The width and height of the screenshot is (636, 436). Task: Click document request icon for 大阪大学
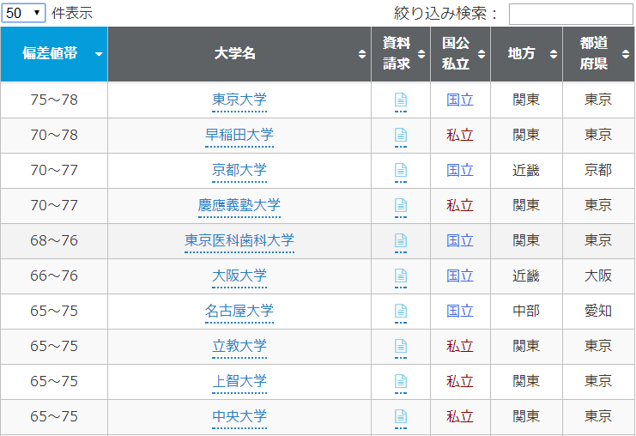pos(400,276)
